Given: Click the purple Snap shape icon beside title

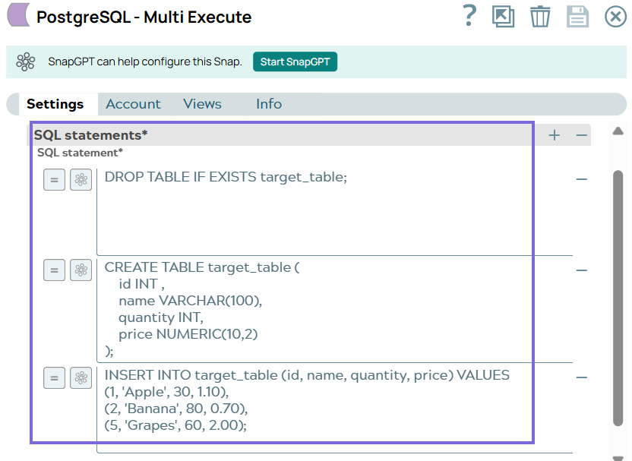Looking at the screenshot, I should pos(18,14).
